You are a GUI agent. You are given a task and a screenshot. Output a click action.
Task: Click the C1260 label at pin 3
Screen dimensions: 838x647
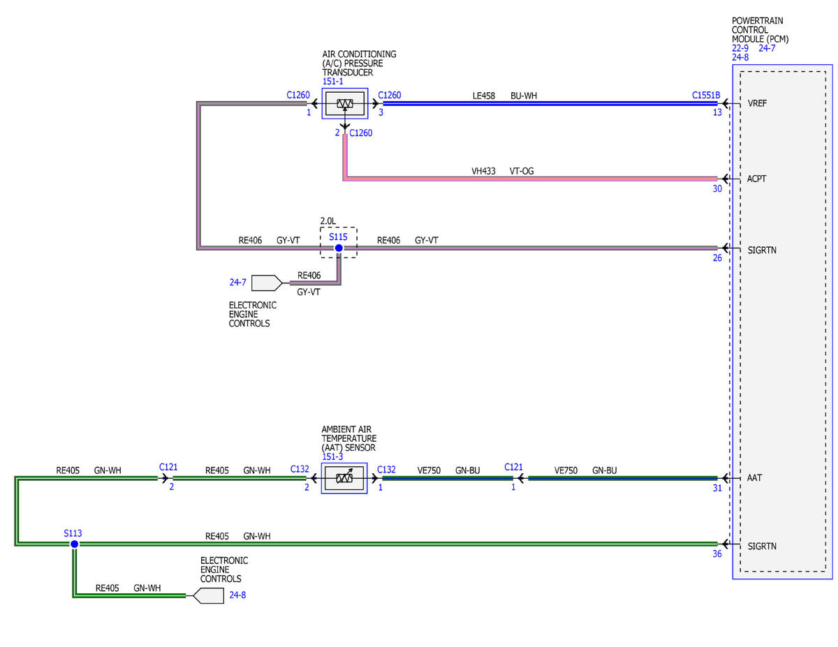[x=390, y=95]
